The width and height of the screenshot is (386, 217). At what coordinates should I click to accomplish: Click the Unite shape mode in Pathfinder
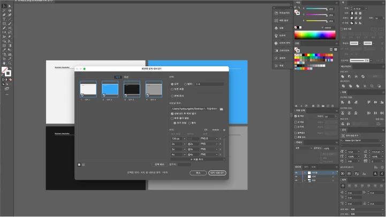pos(343,76)
